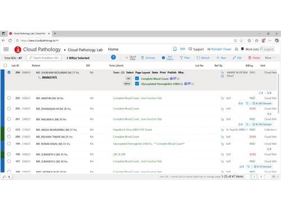This screenshot has width=281, height=211.
Task: Open Work Lists
Action: click(250, 49)
